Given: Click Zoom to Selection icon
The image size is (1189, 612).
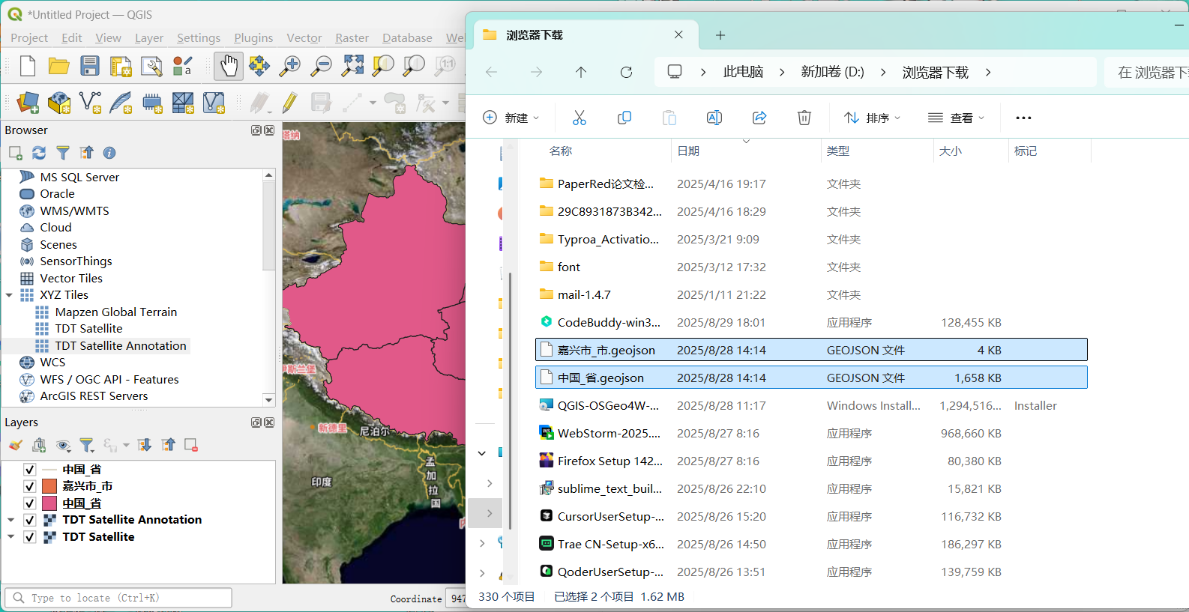Looking at the screenshot, I should 383,66.
